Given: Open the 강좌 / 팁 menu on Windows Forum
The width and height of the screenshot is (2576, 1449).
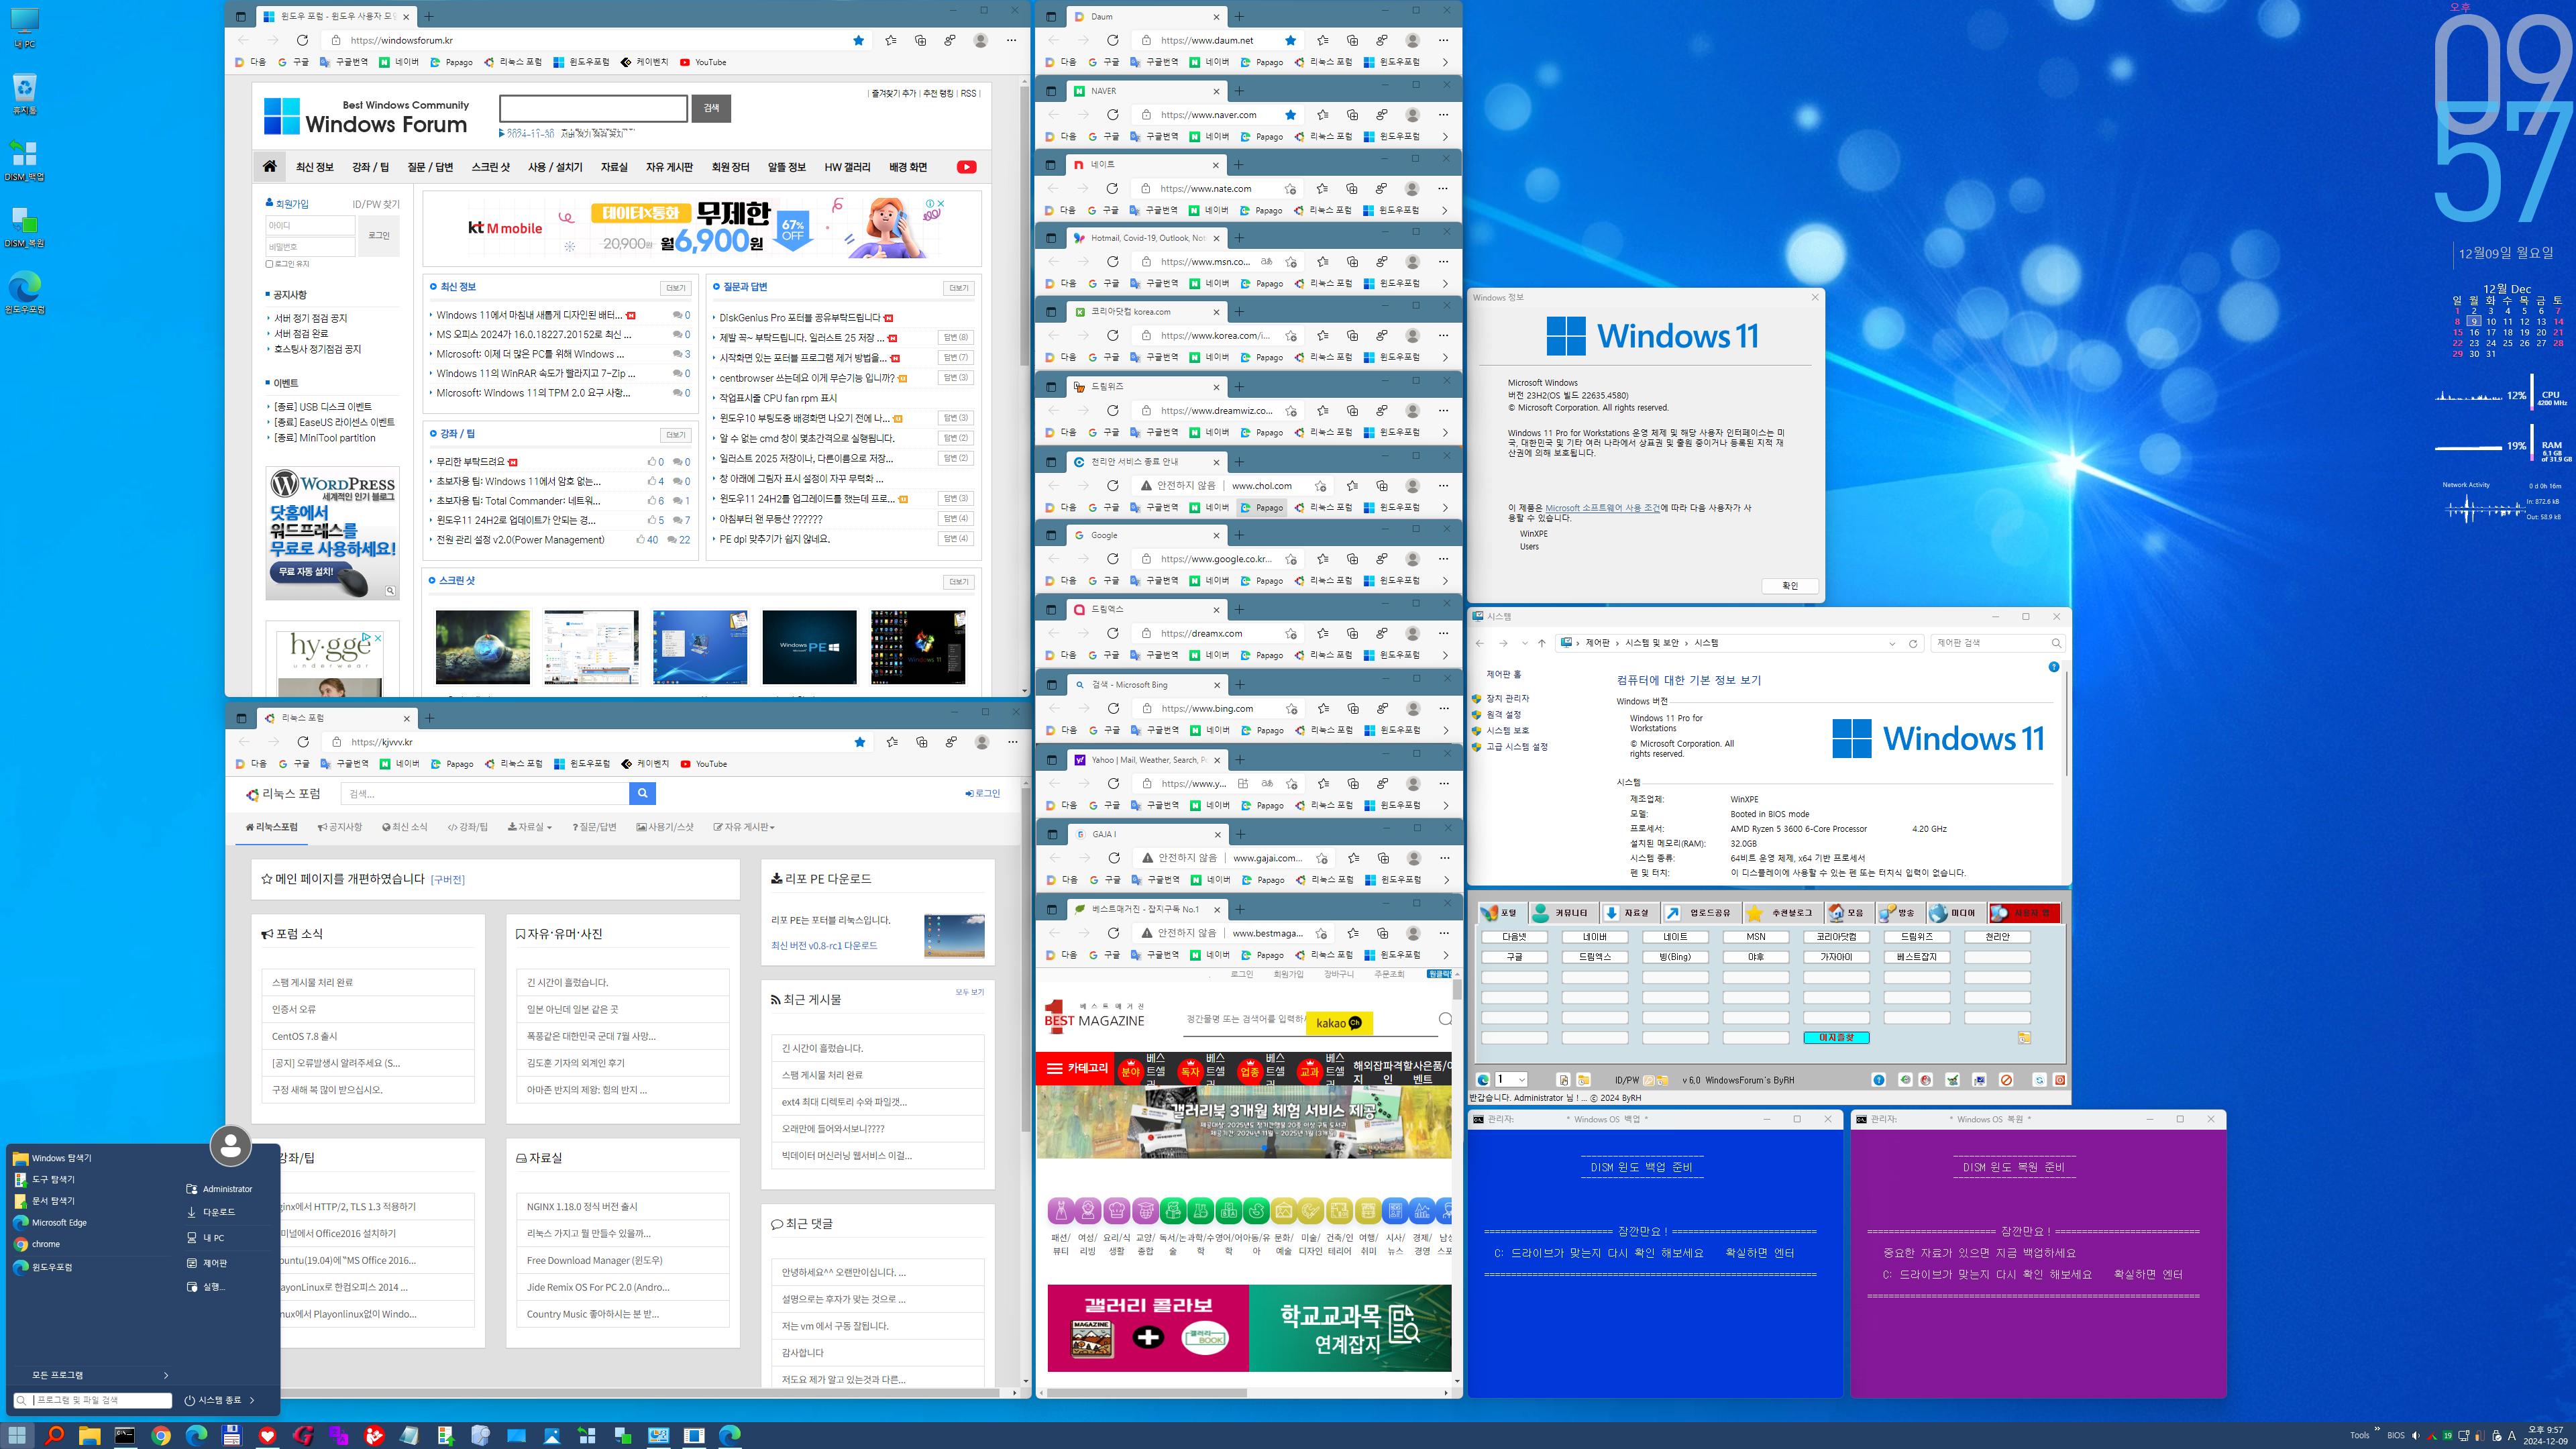Looking at the screenshot, I should point(370,167).
